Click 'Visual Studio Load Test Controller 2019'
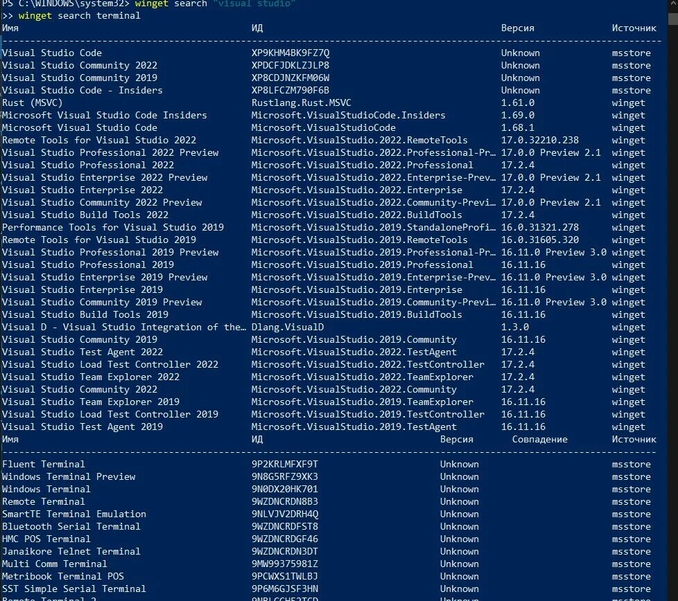Image resolution: width=678 pixels, height=601 pixels. coord(110,415)
